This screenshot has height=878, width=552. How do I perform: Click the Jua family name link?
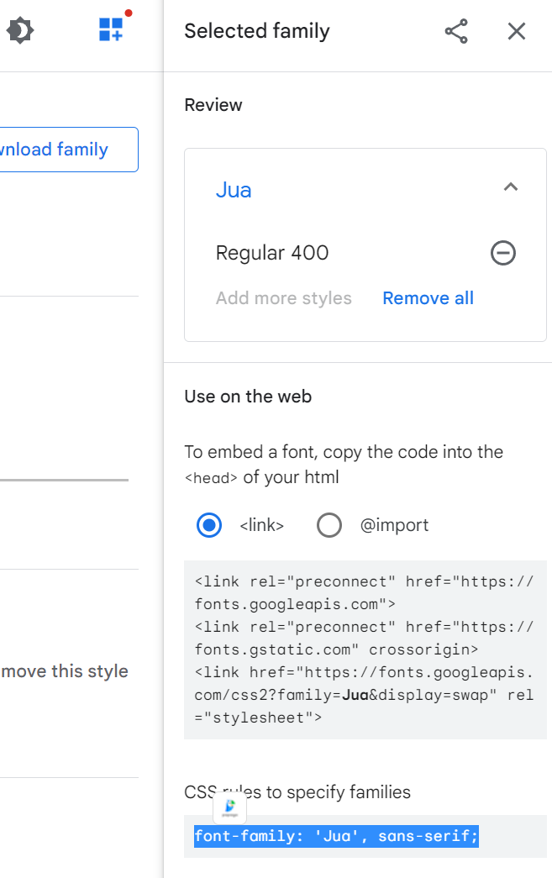234,191
